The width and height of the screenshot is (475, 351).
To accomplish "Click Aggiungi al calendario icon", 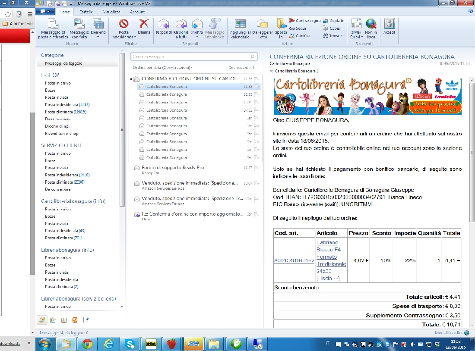I will pos(240,28).
